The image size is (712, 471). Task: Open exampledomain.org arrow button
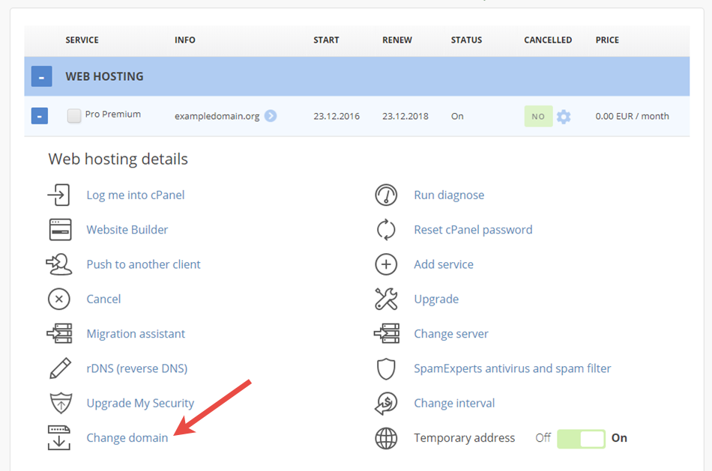pos(271,116)
